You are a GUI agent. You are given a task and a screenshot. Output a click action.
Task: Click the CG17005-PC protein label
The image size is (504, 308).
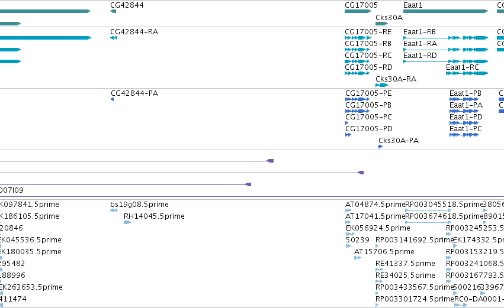[368, 117]
